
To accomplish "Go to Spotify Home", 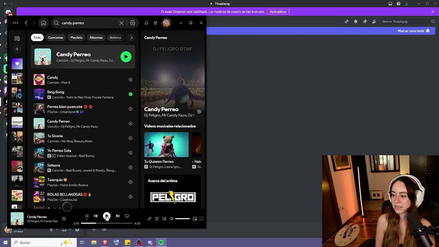I will (44, 23).
